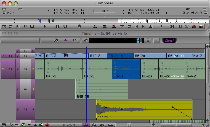Click the yellow Splice-In arrow button
The image size is (210, 127).
click(x=95, y=26)
